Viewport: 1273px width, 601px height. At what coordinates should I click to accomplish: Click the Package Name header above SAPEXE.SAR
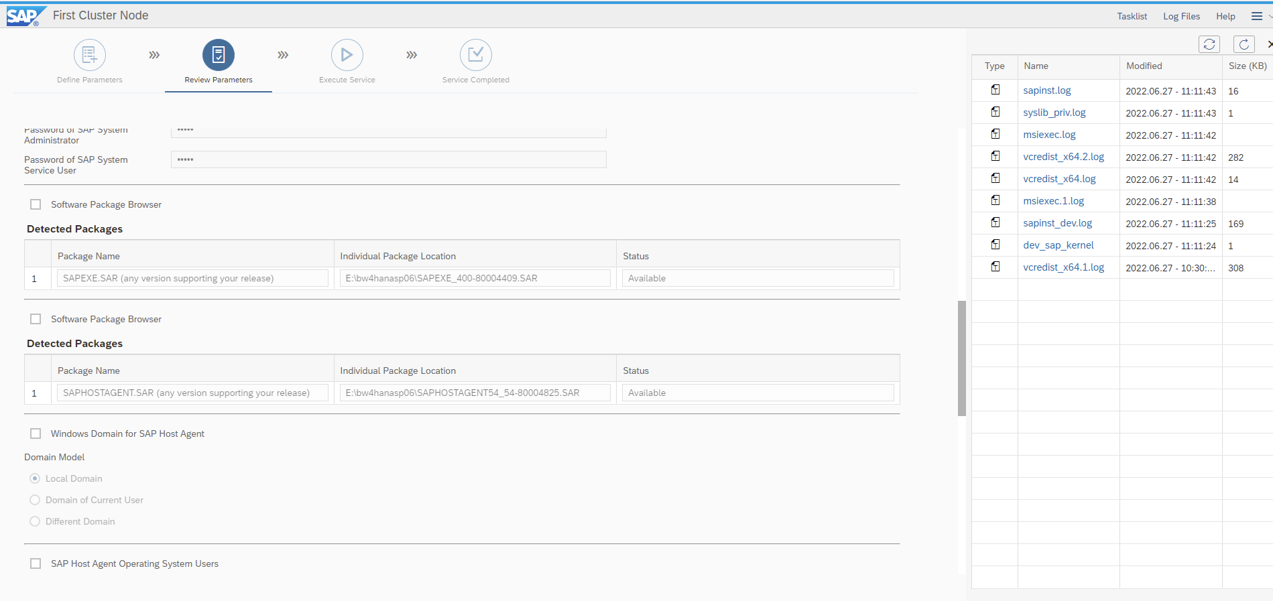click(x=88, y=256)
